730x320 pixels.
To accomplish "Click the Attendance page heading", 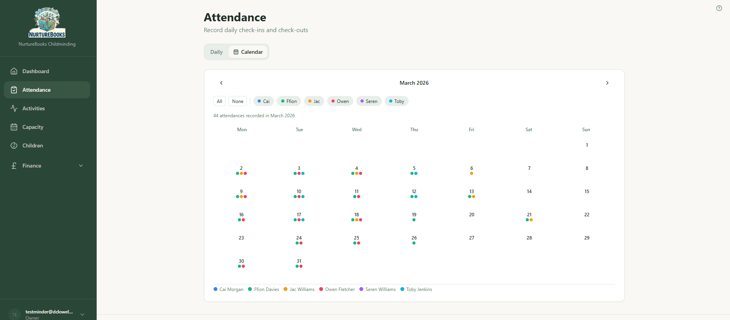I will click(x=235, y=17).
